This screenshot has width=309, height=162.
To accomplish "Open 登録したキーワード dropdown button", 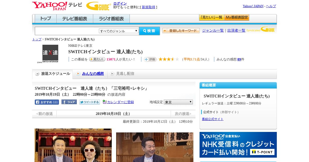I will point(181,31).
